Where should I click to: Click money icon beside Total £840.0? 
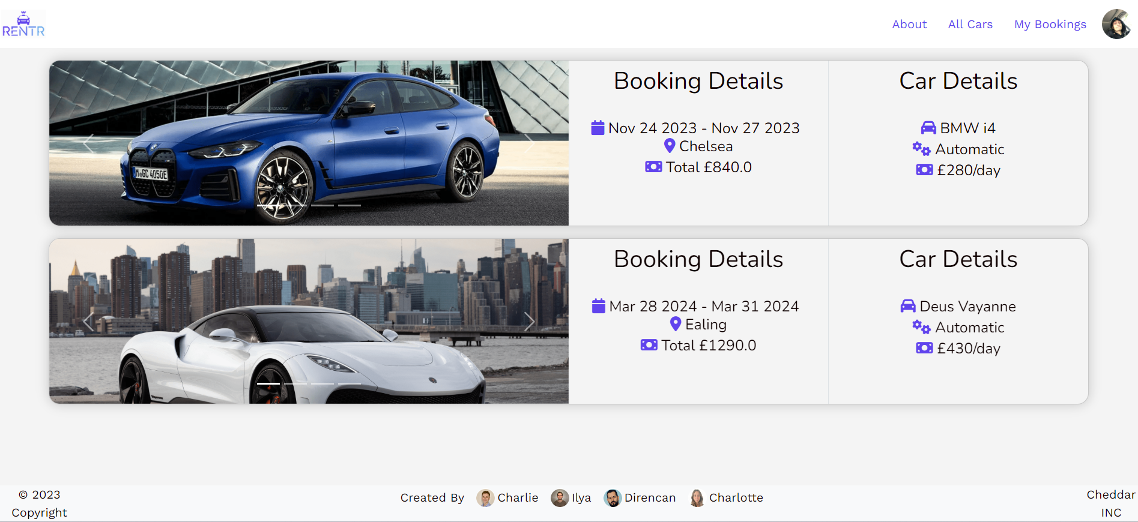tap(653, 167)
